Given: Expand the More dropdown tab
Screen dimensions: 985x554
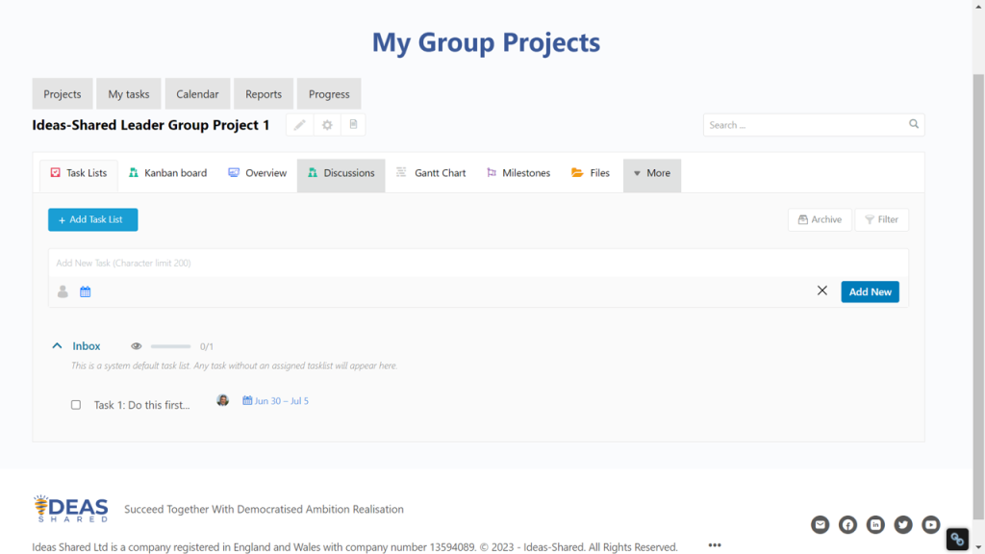Looking at the screenshot, I should pyautogui.click(x=652, y=174).
